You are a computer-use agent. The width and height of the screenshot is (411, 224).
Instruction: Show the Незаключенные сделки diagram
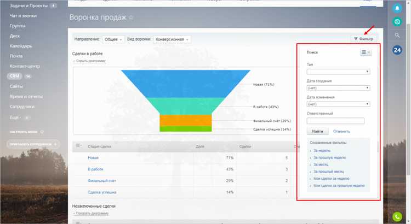point(90,213)
